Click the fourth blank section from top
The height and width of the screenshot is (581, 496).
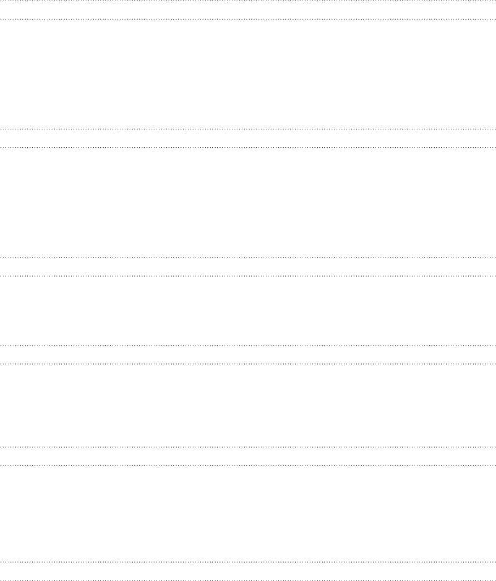click(248, 405)
